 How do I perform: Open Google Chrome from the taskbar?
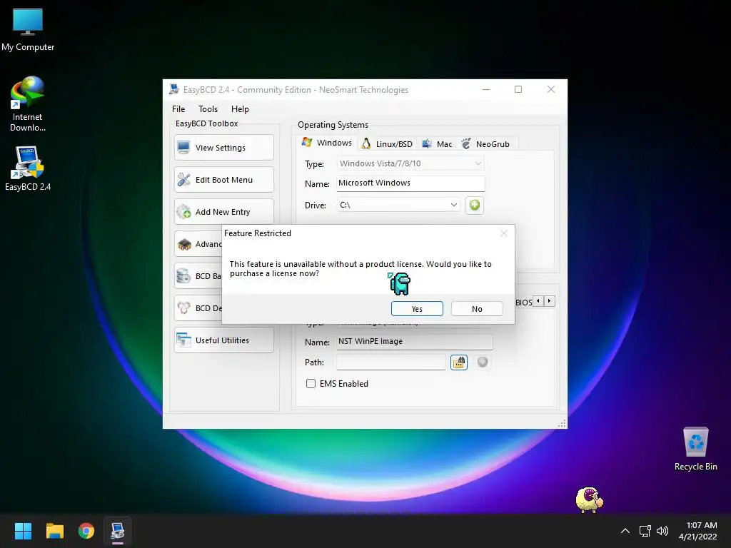click(86, 531)
